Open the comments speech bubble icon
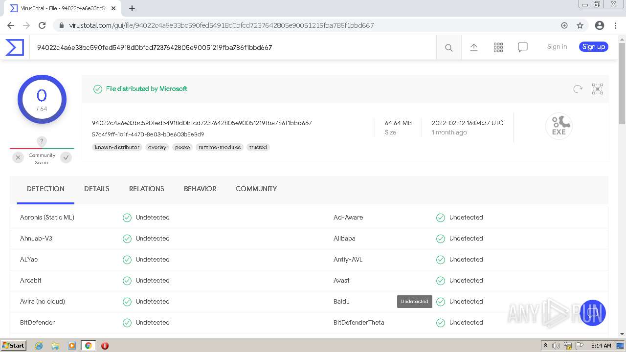Viewport: 626px width, 352px height. coord(522,47)
